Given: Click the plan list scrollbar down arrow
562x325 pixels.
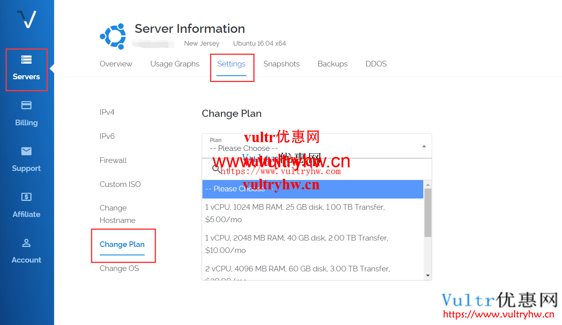Looking at the screenshot, I should 428,275.
